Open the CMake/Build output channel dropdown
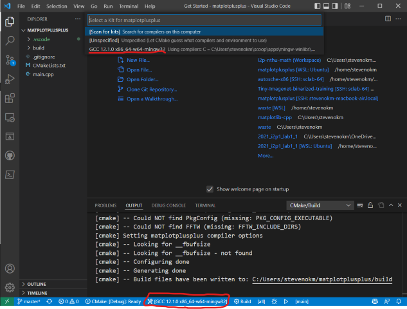407x309 pixels. (320, 205)
